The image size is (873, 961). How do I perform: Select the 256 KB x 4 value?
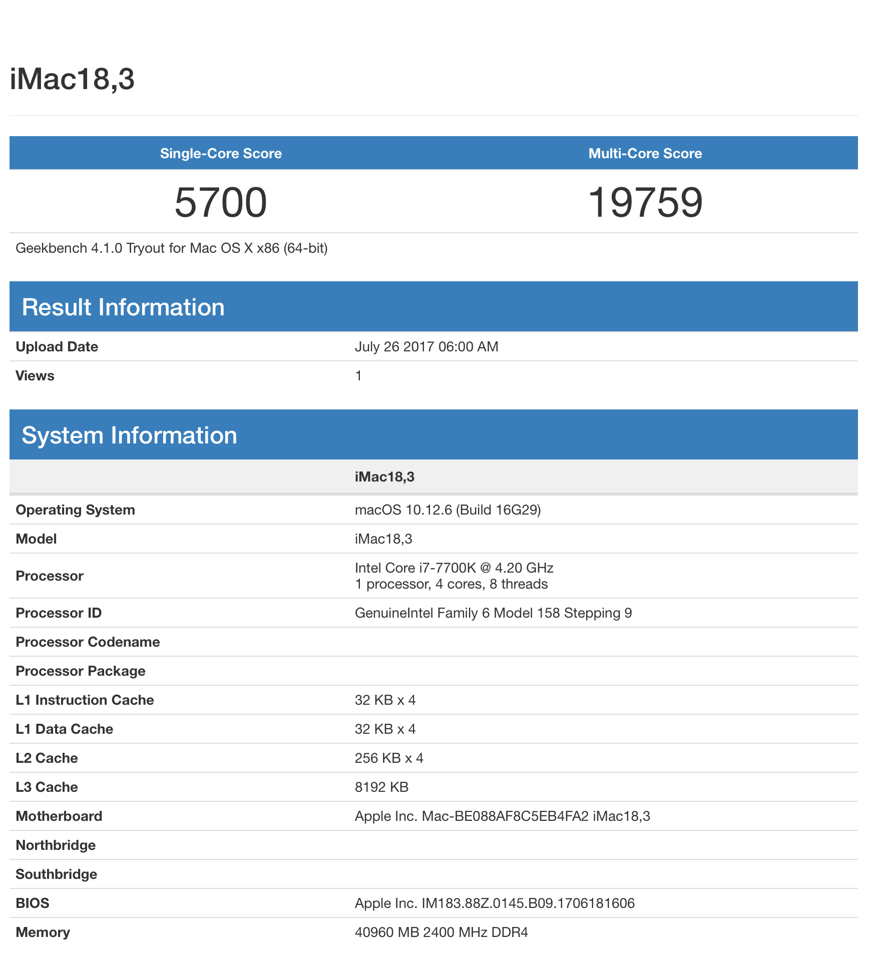point(389,758)
